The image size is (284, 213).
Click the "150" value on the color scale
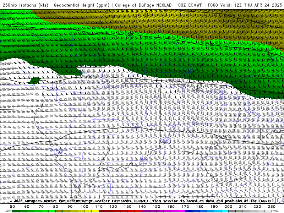pyautogui.click(x=157, y=207)
